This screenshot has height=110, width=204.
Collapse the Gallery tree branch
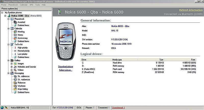pos(8,60)
